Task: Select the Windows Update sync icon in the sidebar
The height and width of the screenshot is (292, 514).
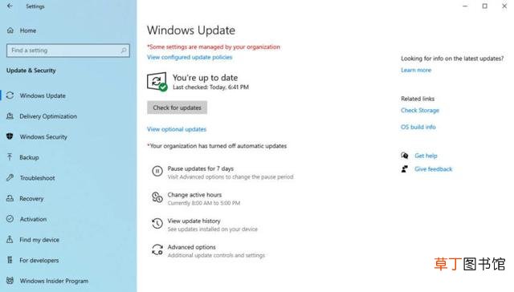Action: click(x=10, y=95)
